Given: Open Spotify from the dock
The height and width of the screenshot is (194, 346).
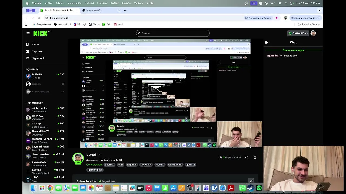Looking at the screenshot, I should [x=259, y=188].
